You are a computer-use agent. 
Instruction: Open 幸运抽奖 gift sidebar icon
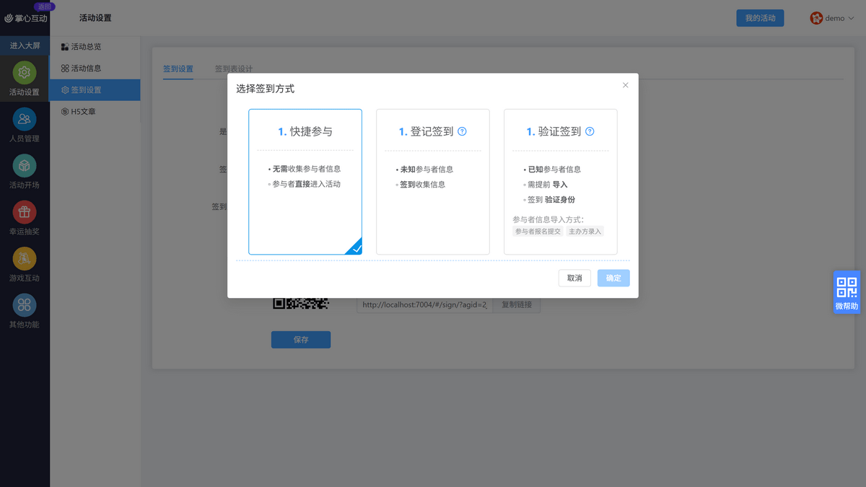point(25,212)
